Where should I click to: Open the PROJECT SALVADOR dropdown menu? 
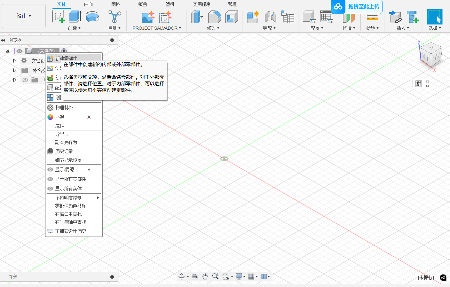[157, 28]
